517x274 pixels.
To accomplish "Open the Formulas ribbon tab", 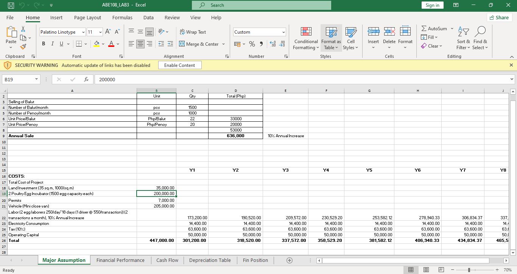I will point(122,18).
